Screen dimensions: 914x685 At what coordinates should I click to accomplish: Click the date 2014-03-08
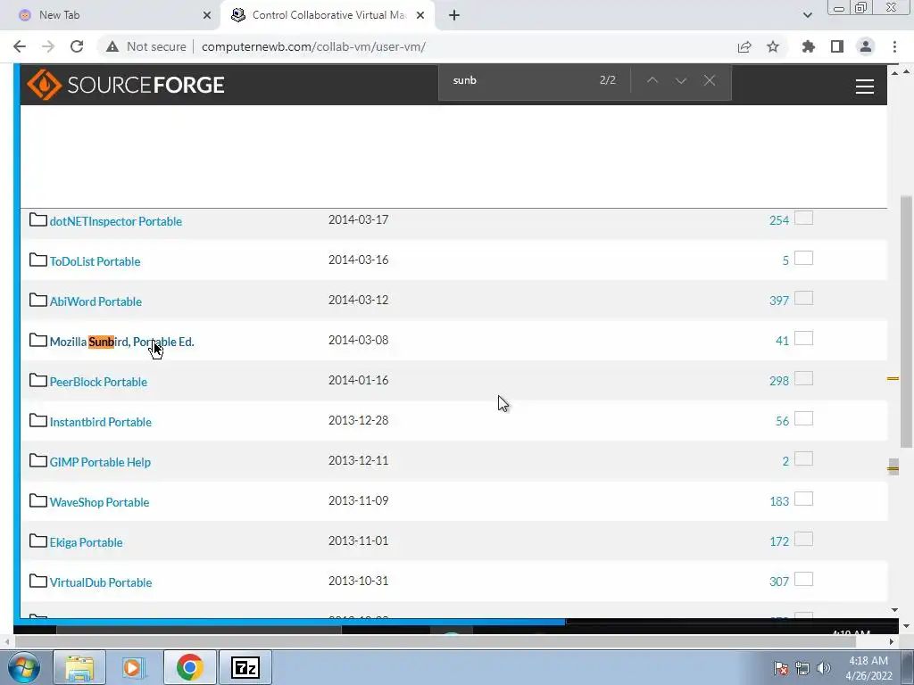point(358,340)
